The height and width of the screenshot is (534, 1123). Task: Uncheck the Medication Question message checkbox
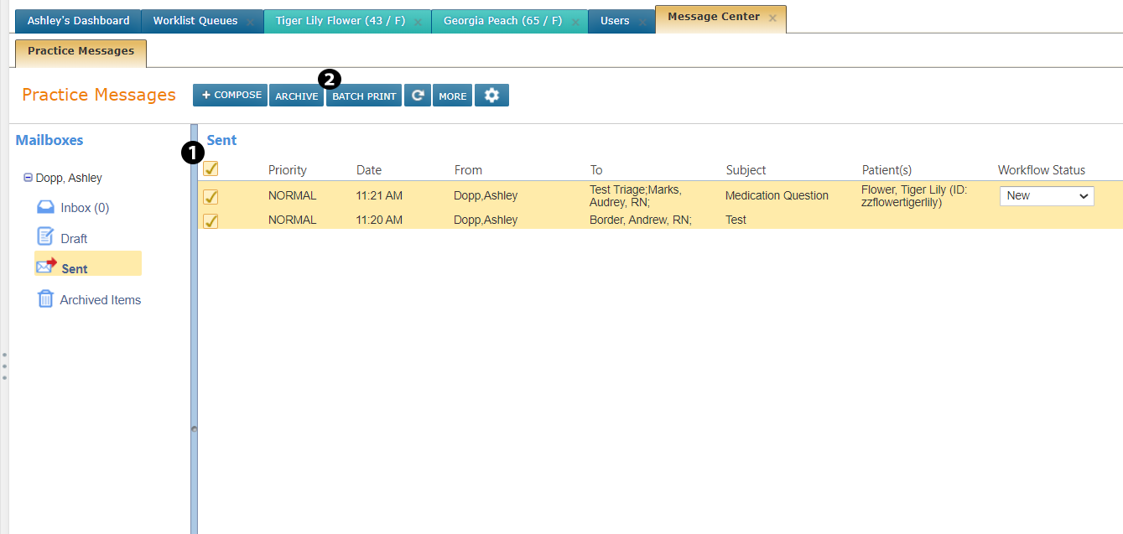(211, 196)
